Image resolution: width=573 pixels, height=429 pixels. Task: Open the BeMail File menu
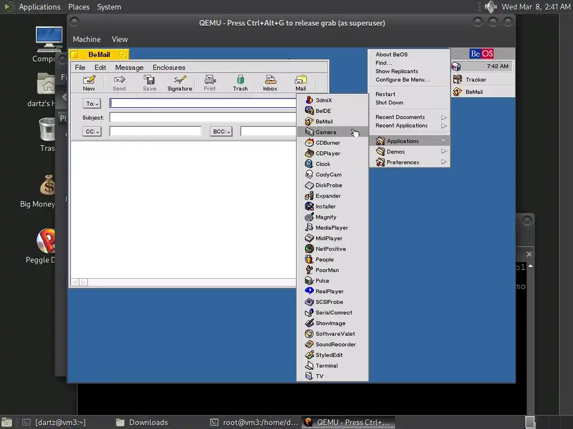80,68
